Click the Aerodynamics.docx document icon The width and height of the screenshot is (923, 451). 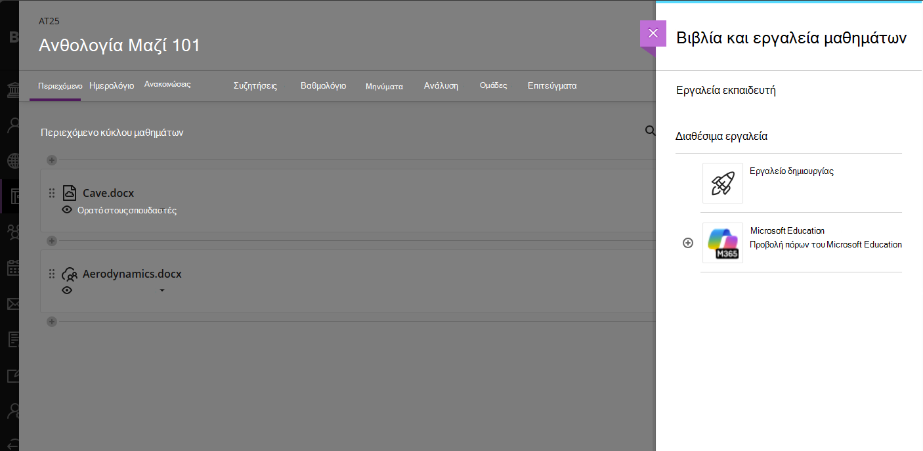tap(70, 274)
